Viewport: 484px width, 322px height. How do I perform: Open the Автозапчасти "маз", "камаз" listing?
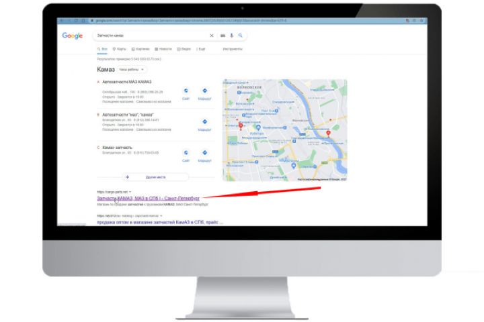128,115
